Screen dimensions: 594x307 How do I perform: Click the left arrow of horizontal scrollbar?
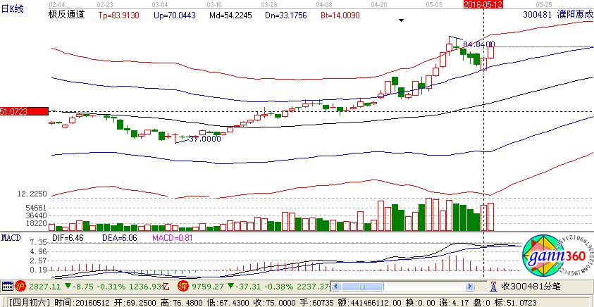pyautogui.click(x=337, y=287)
